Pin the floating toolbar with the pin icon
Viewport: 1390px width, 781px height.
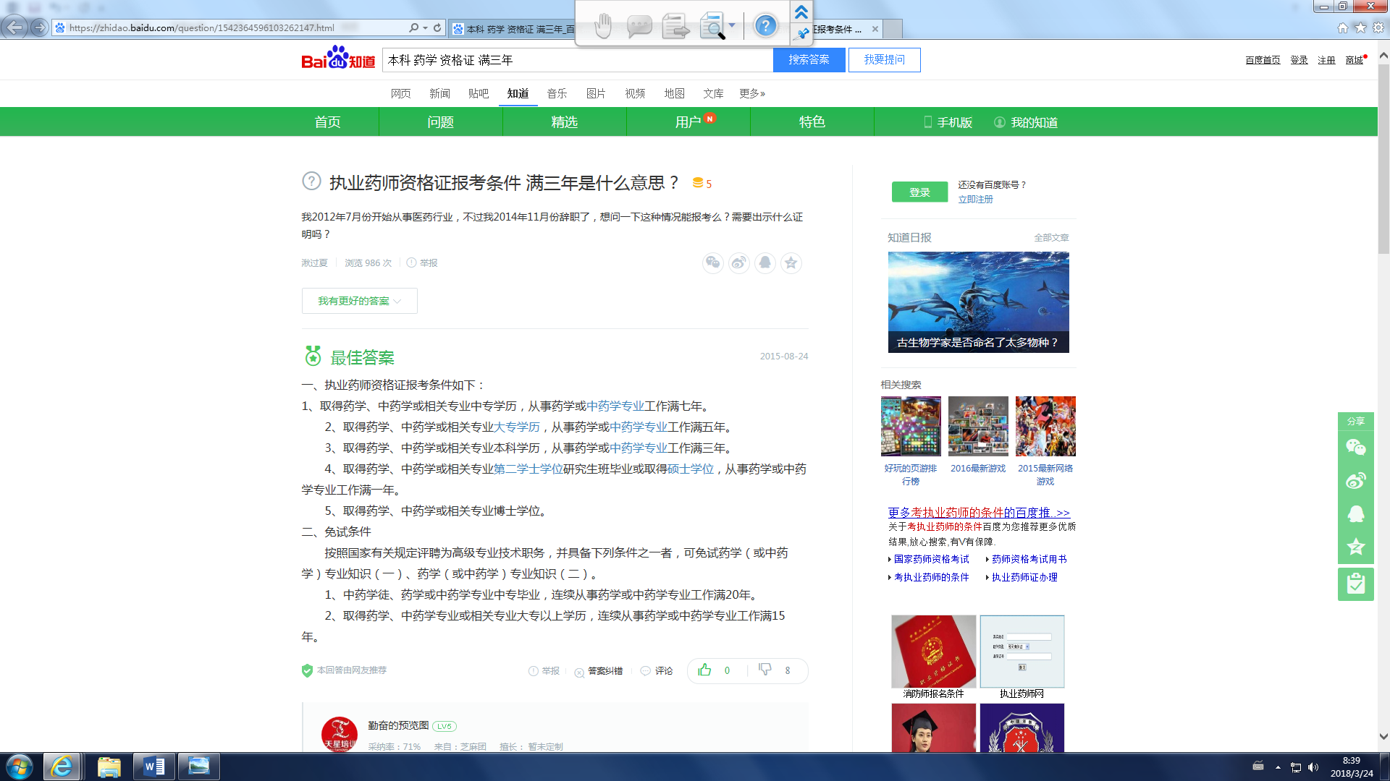(801, 33)
